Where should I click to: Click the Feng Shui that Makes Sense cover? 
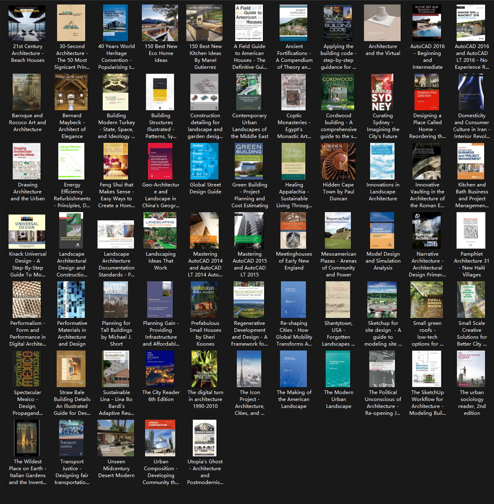click(116, 161)
